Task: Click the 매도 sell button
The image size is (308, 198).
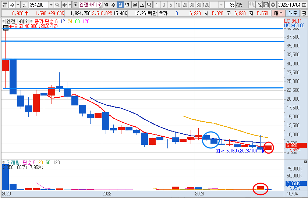Action: click(293, 13)
